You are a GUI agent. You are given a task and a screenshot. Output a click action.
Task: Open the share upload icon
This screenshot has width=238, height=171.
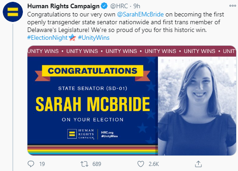click(x=198, y=164)
